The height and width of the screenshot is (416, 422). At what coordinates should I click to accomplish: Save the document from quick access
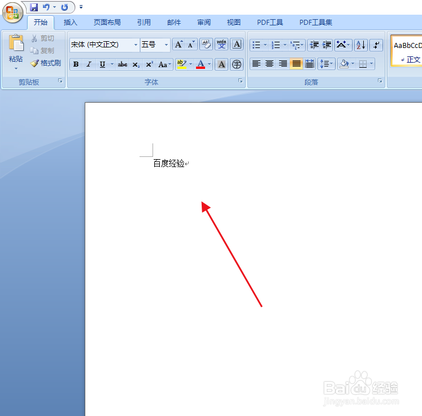pyautogui.click(x=34, y=7)
